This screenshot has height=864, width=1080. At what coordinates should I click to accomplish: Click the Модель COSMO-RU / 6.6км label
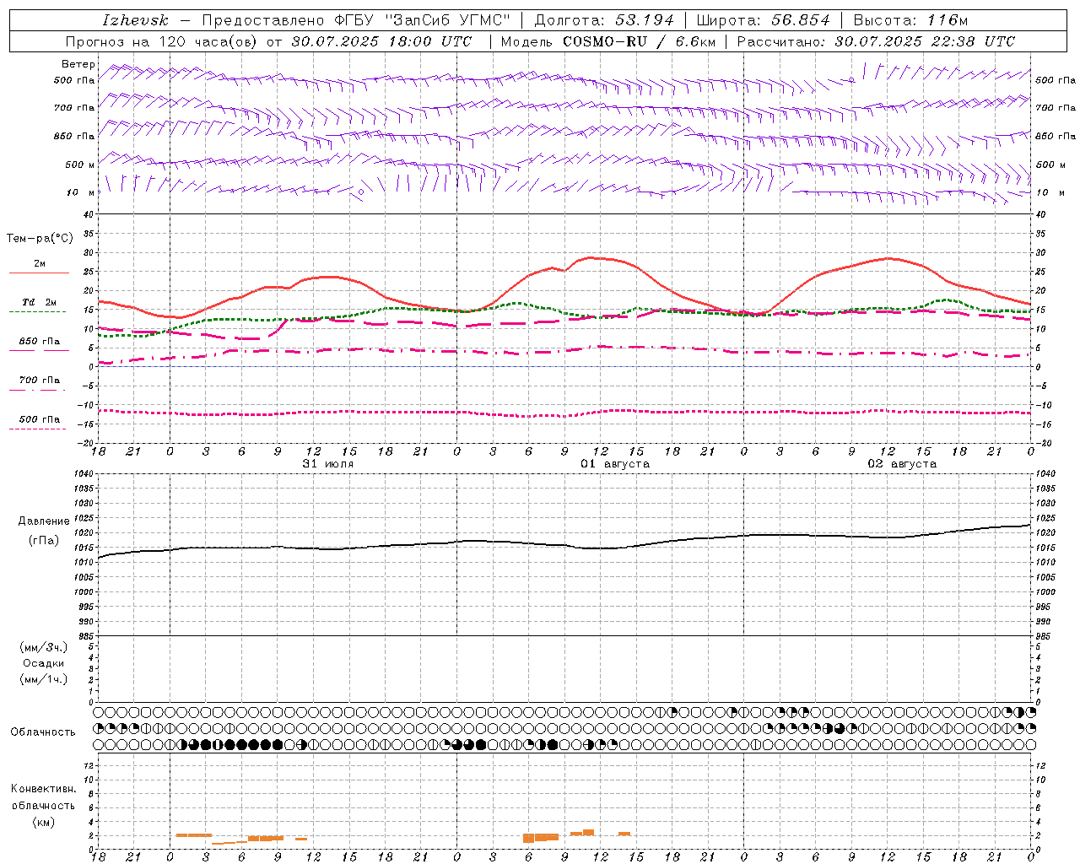click(607, 41)
